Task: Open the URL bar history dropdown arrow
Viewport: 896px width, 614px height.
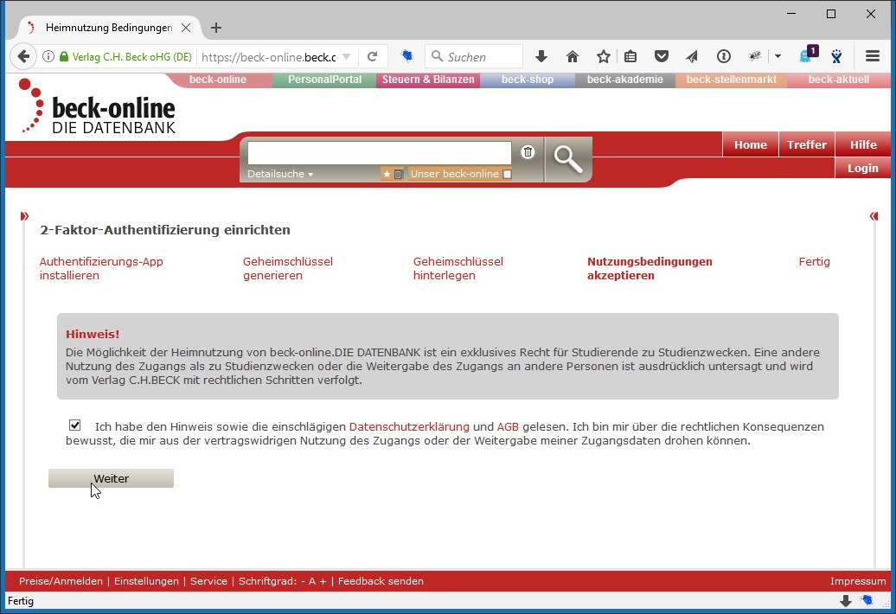Action: pos(346,56)
